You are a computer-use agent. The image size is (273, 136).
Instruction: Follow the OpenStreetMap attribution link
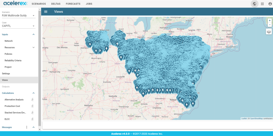[x=256, y=119]
